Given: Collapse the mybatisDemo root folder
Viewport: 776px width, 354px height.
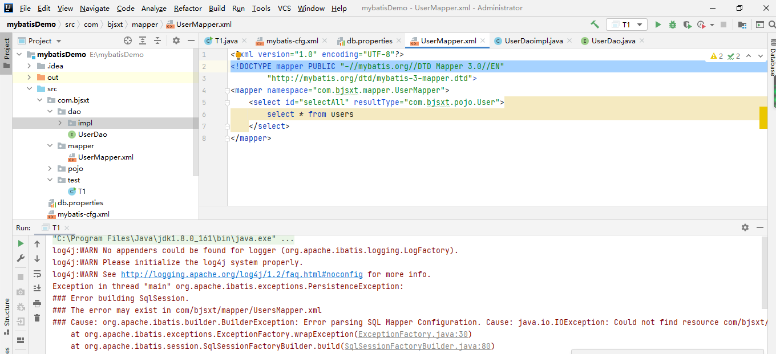Looking at the screenshot, I should (19, 55).
